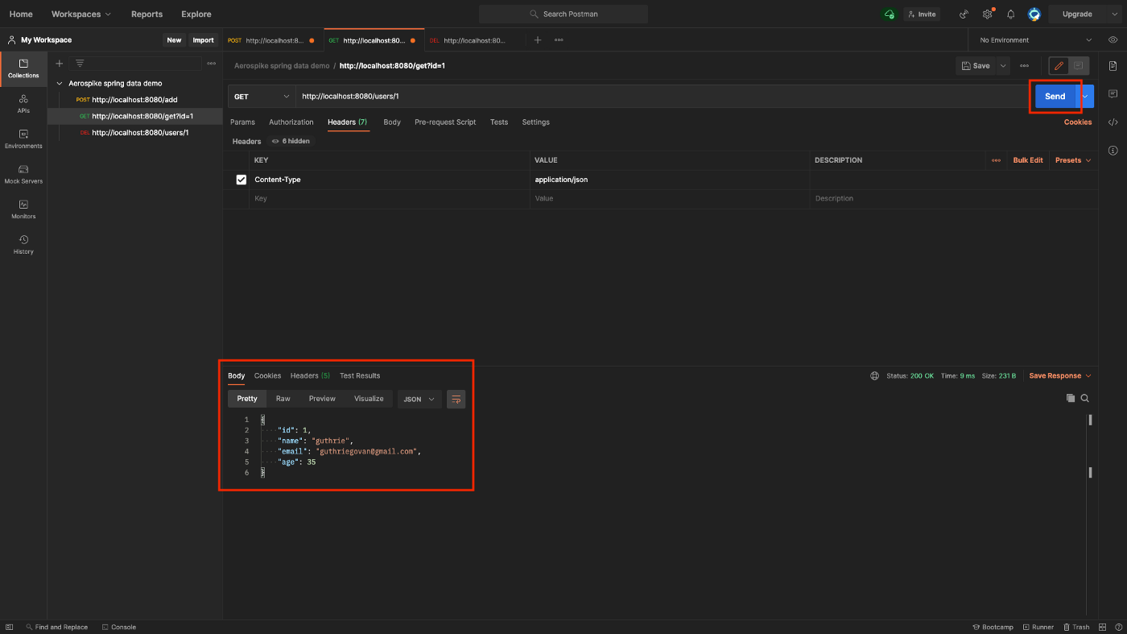Click the new tab plus icon
This screenshot has width=1127, height=634.
pos(538,39)
